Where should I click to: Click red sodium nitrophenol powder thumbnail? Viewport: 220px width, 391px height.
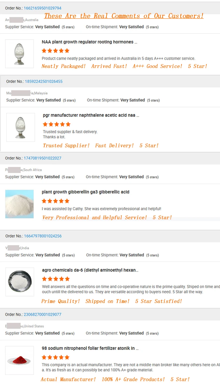click(19, 360)
